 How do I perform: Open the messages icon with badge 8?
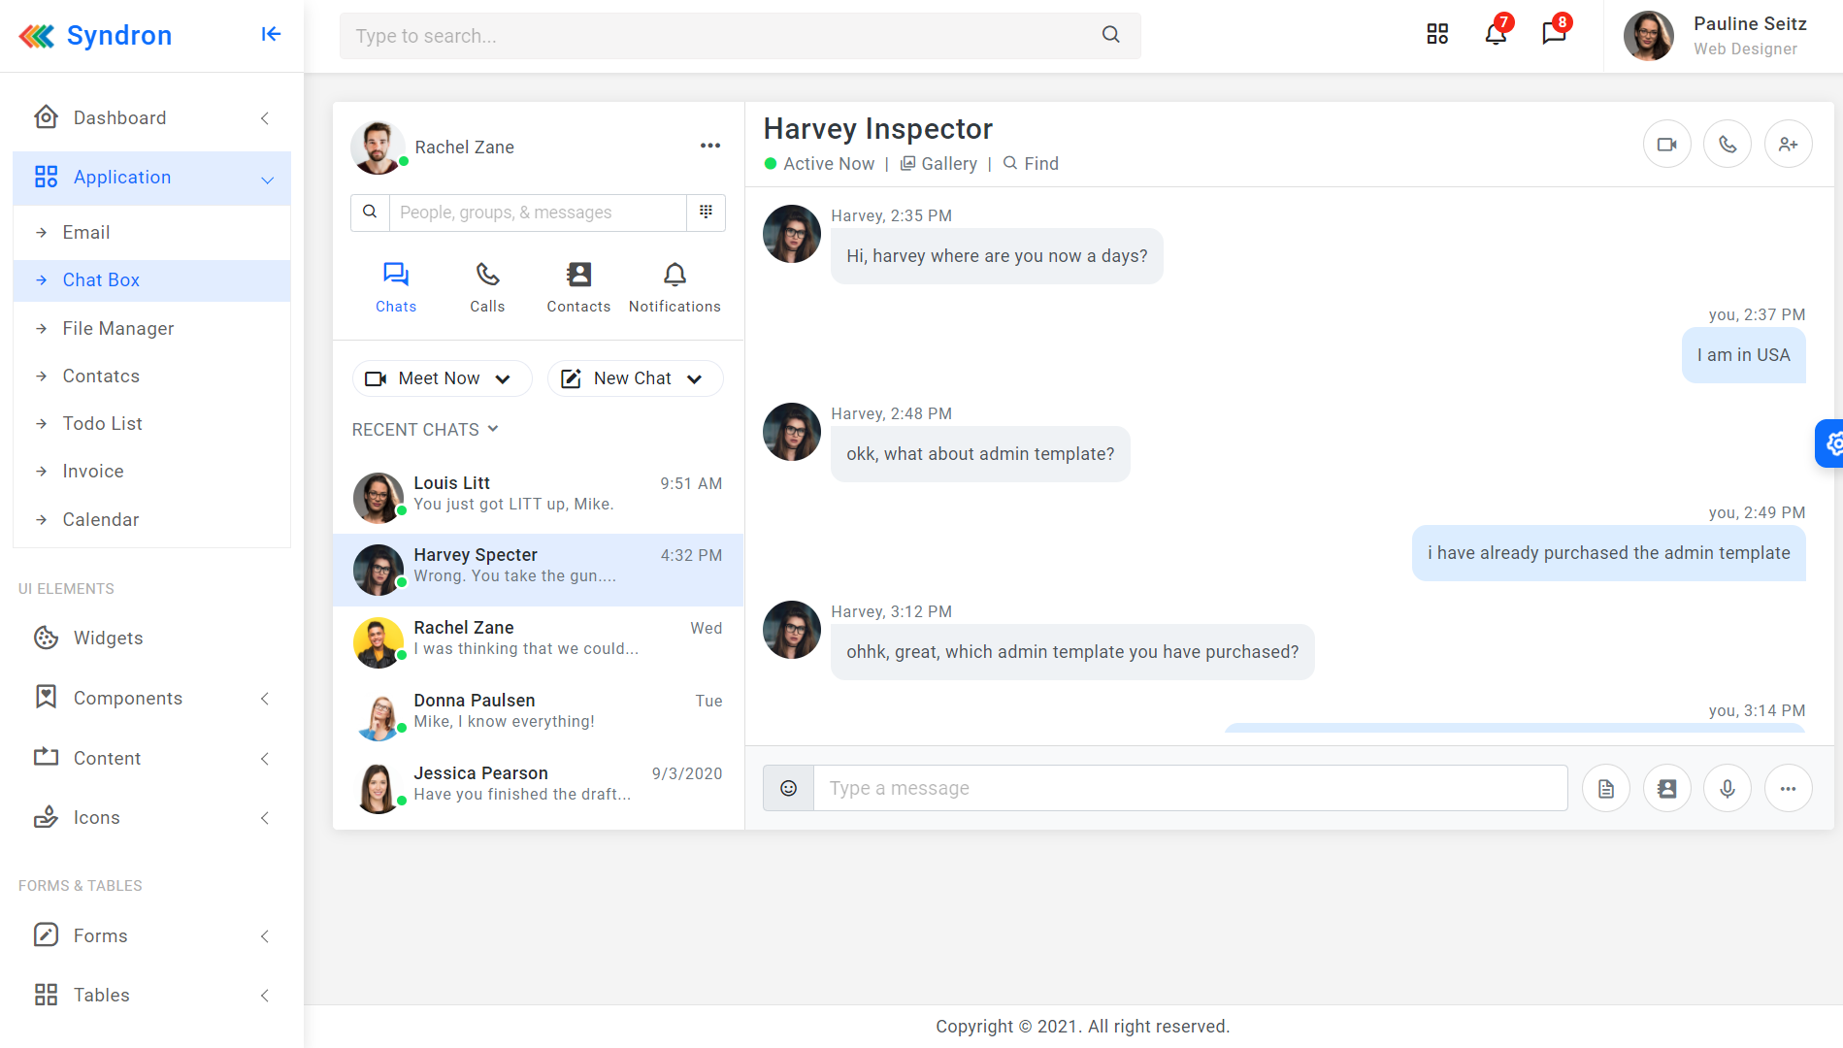click(1554, 35)
